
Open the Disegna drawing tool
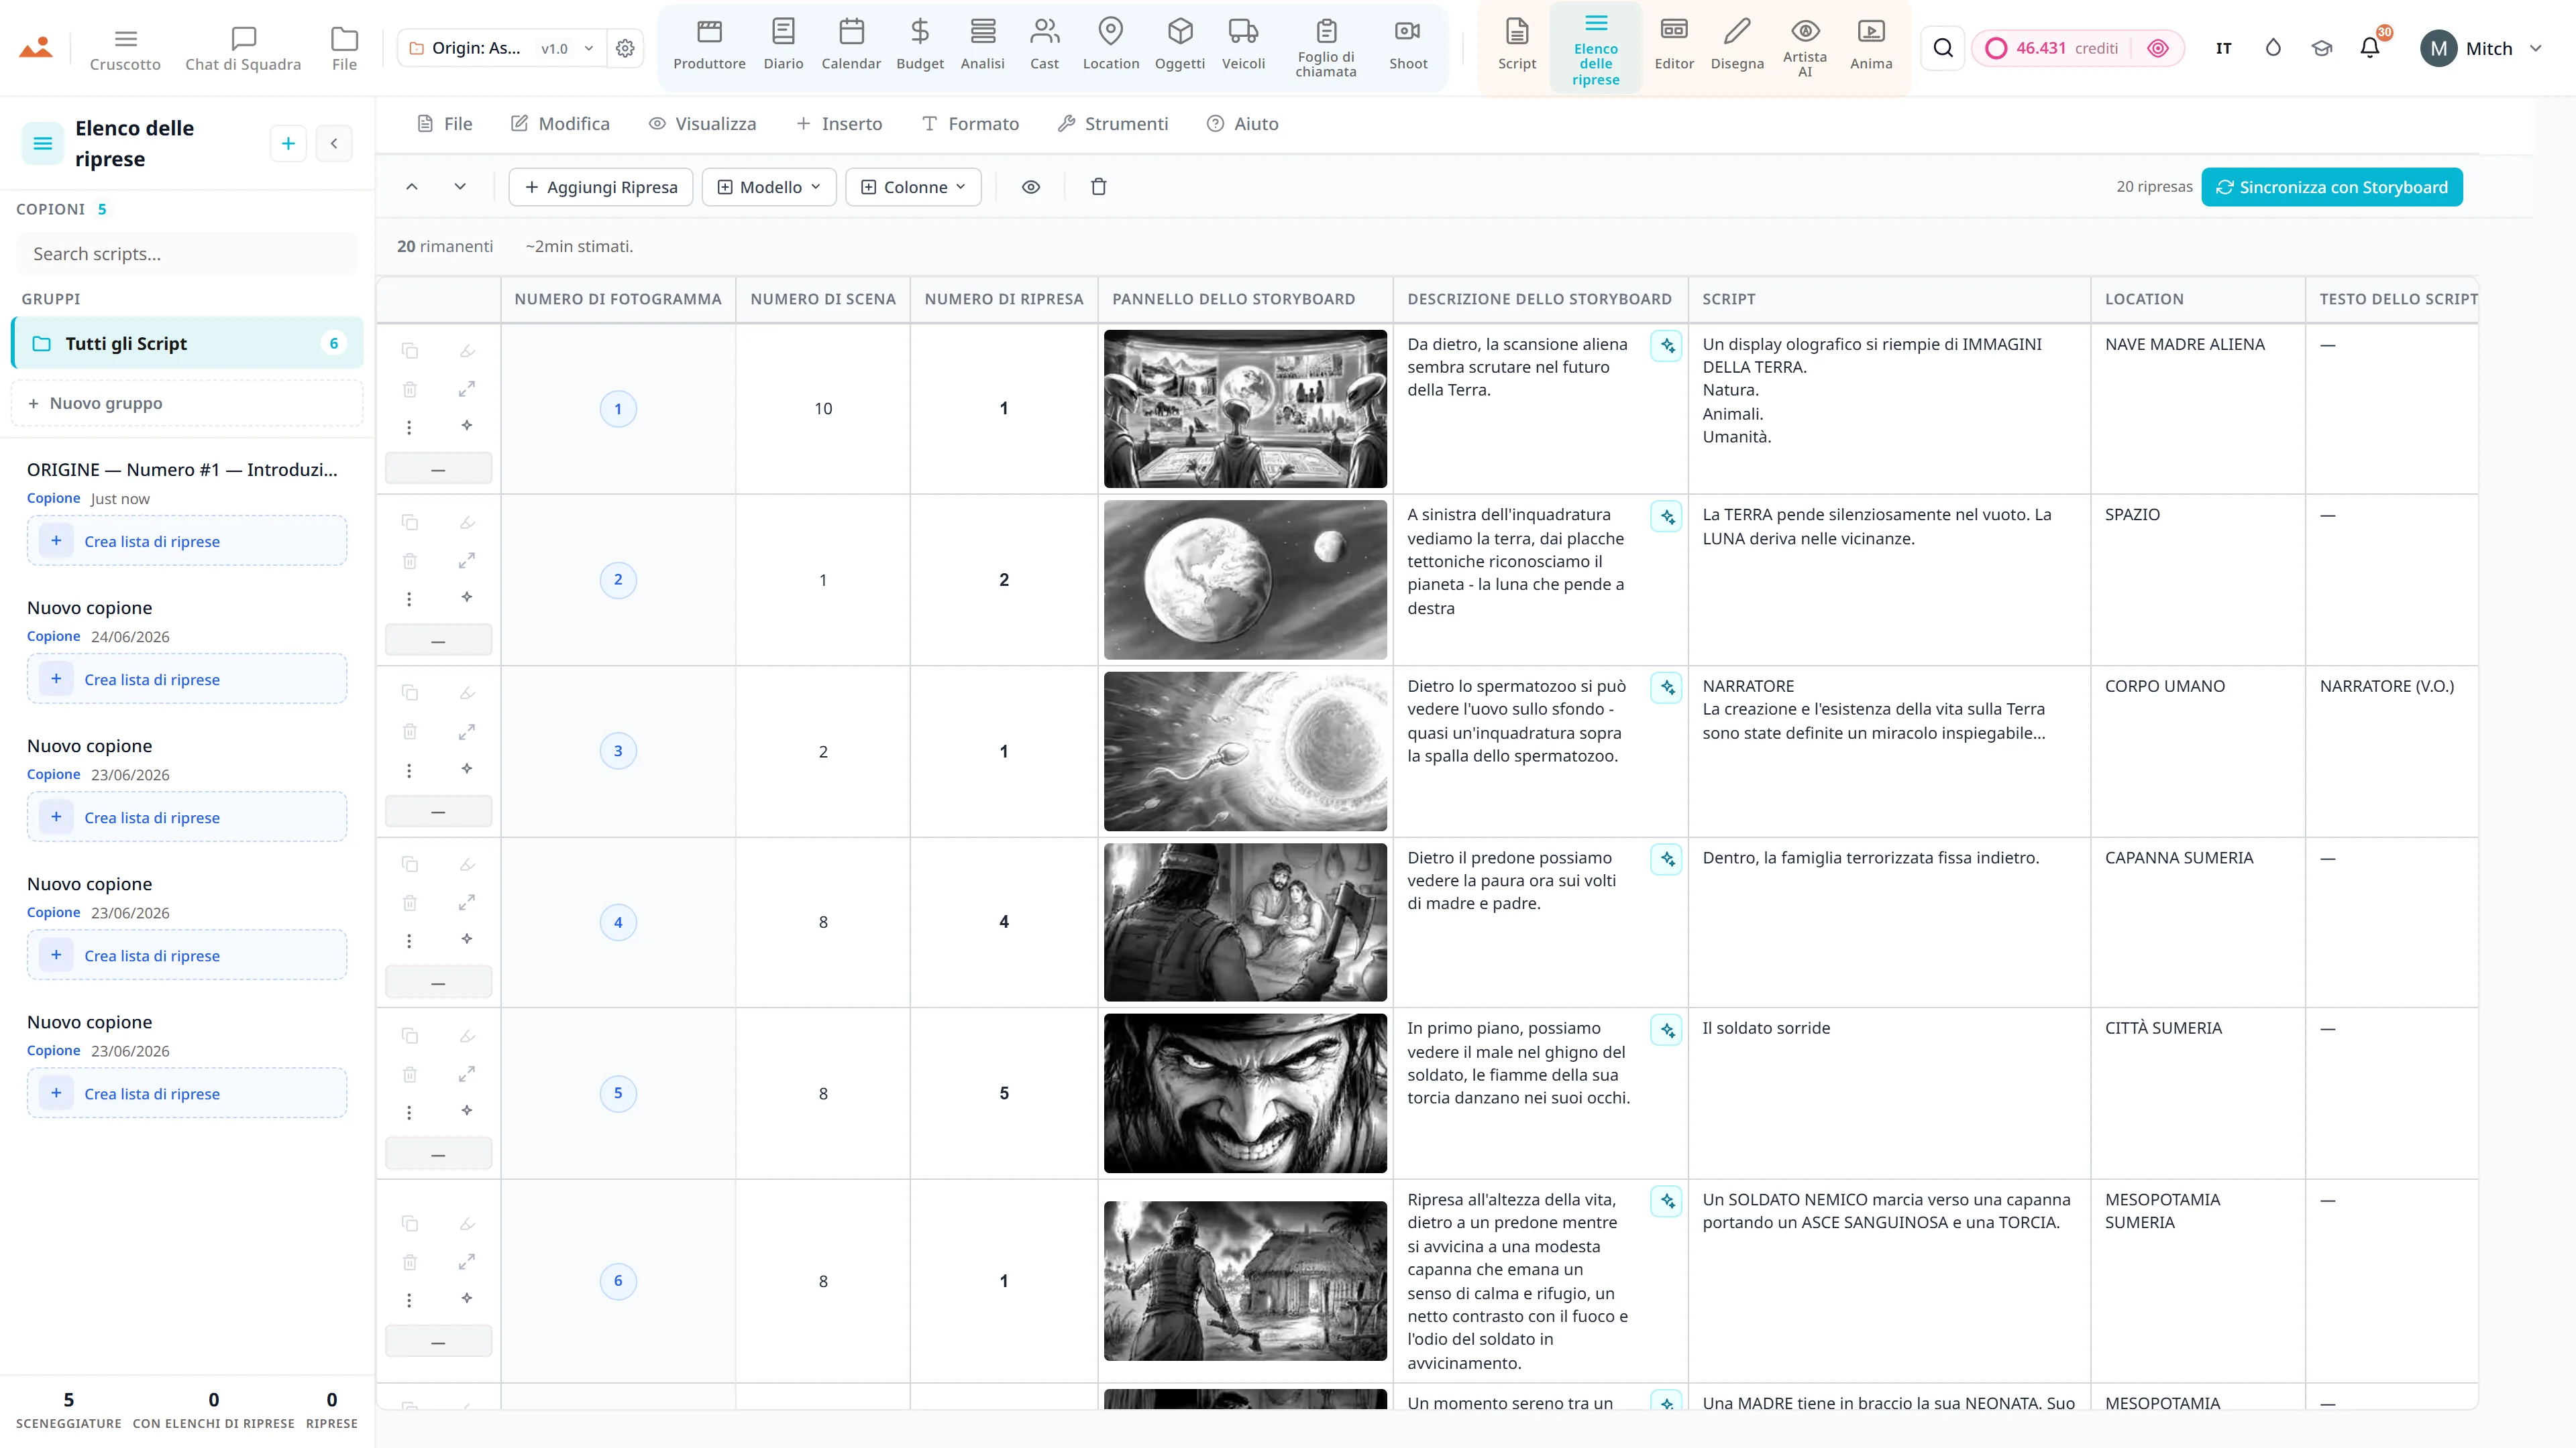(x=1737, y=46)
